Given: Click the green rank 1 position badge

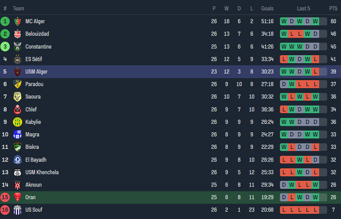Looking at the screenshot, I should 5,21.
